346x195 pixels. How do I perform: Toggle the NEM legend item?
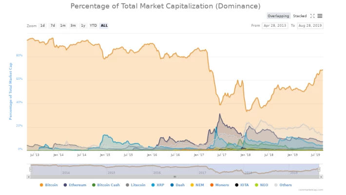[197, 185]
